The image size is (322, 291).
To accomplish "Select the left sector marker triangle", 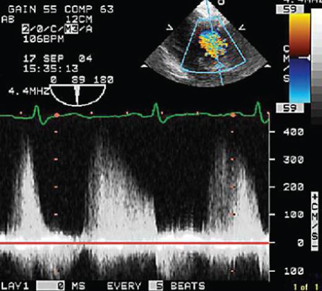I will 170,27.
